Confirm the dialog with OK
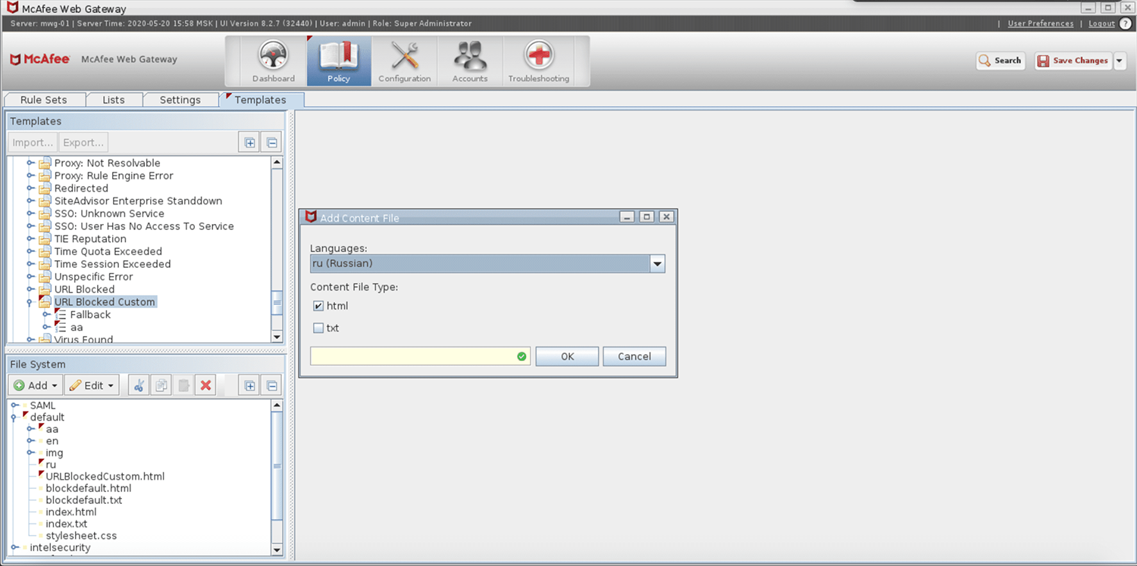The image size is (1137, 566). (567, 356)
